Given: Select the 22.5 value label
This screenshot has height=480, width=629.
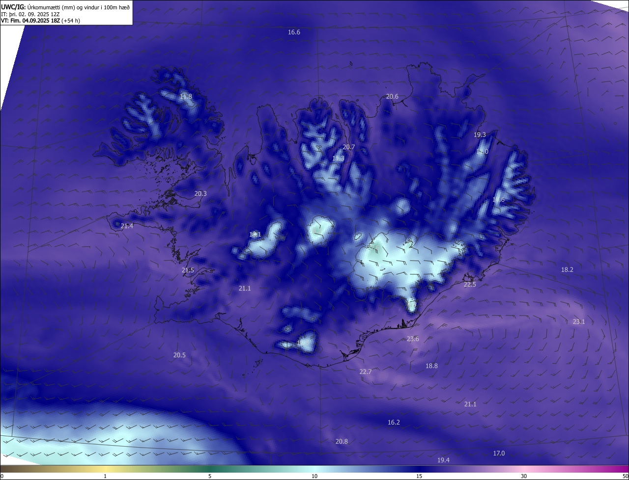Looking at the screenshot, I should 470,284.
